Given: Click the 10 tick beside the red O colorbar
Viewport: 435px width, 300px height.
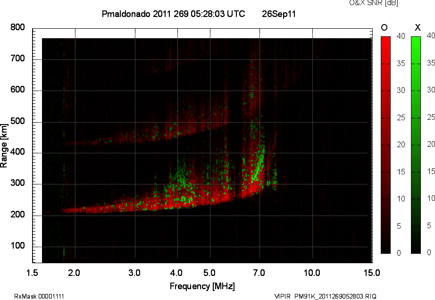Looking at the screenshot, I should click(x=401, y=199).
